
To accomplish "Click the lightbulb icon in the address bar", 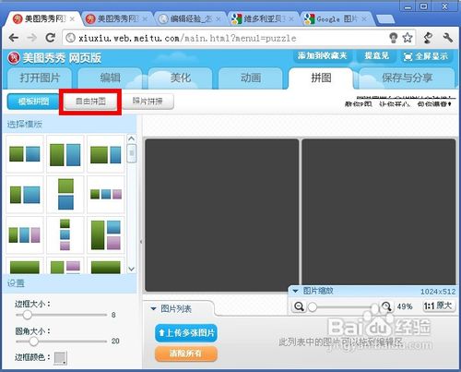I will coord(394,38).
